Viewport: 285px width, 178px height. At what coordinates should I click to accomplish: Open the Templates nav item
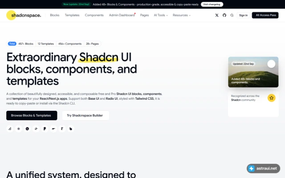pyautogui.click(x=72, y=15)
